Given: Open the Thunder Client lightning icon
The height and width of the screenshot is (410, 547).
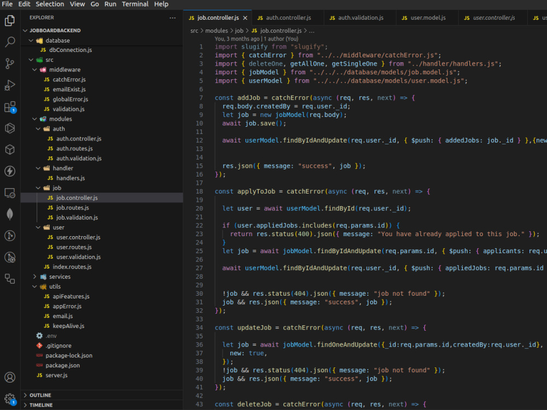Looking at the screenshot, I should (x=10, y=171).
